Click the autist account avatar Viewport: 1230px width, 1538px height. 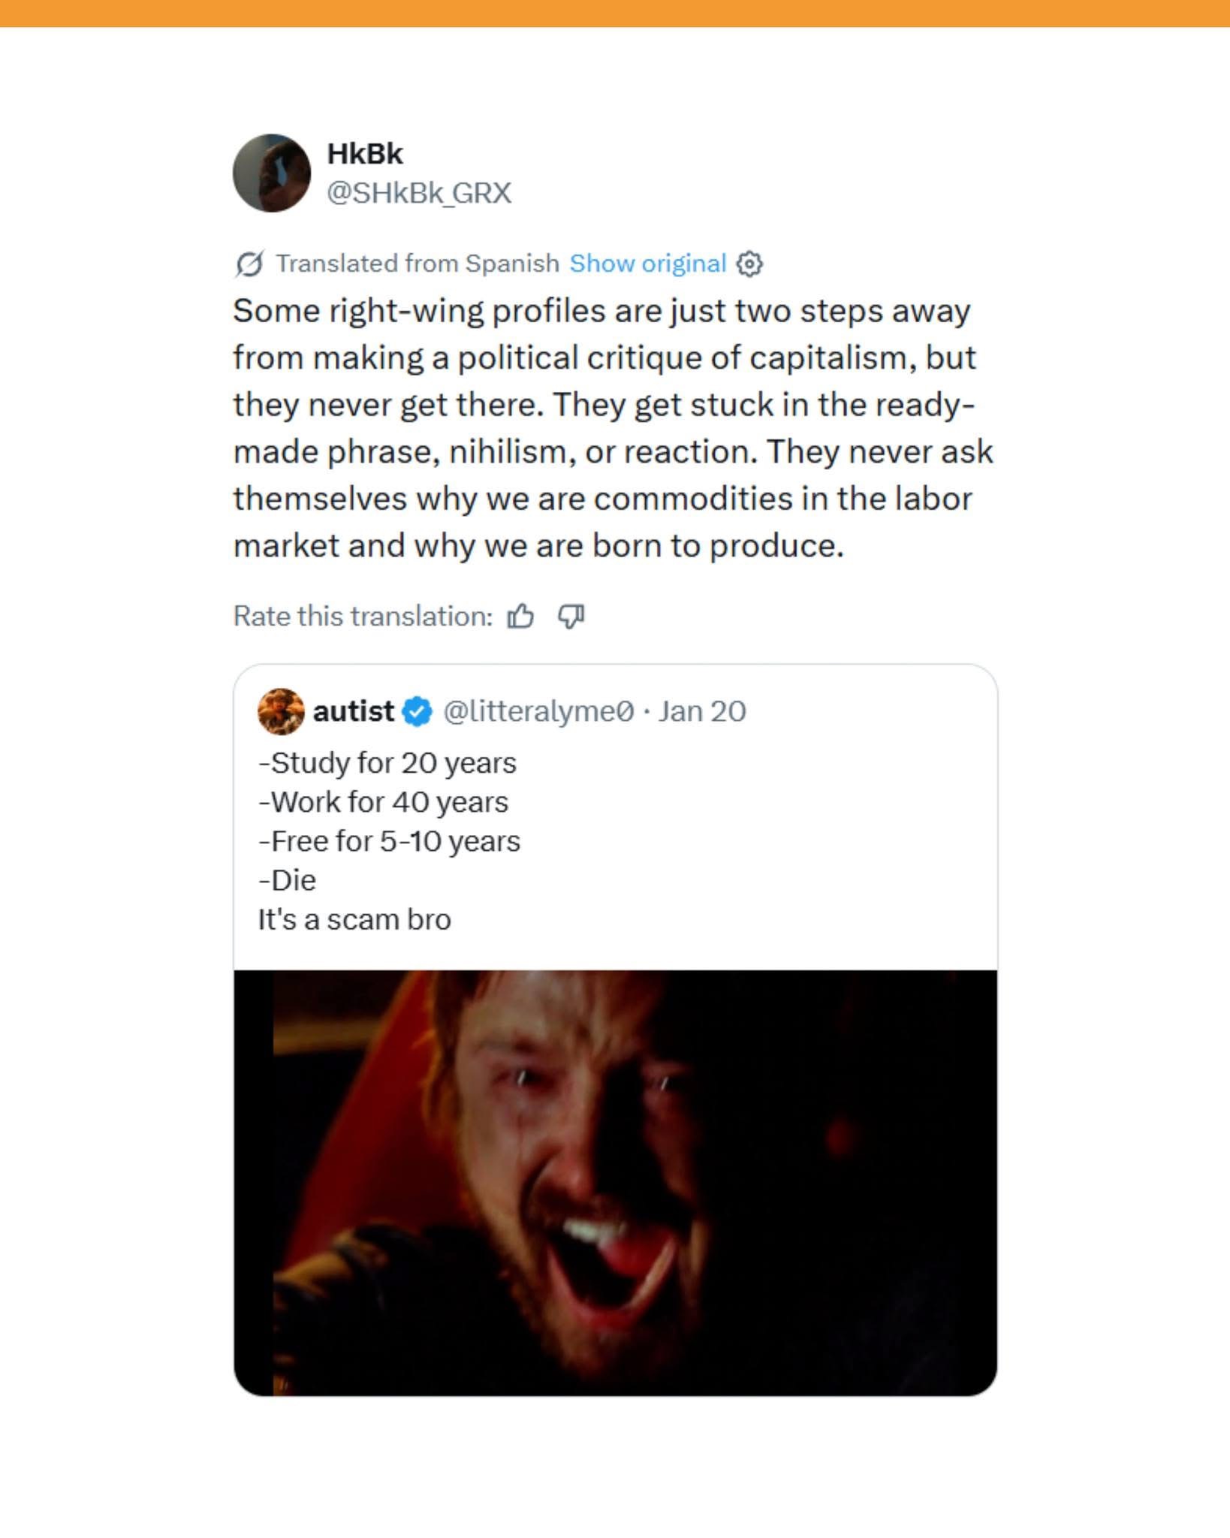281,711
